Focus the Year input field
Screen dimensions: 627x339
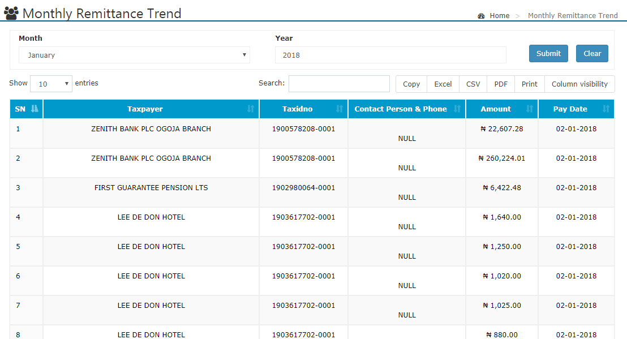tap(390, 55)
